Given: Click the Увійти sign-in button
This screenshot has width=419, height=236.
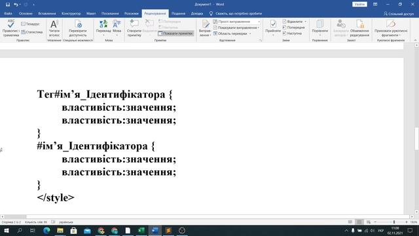Looking at the screenshot, I should click(359, 5).
